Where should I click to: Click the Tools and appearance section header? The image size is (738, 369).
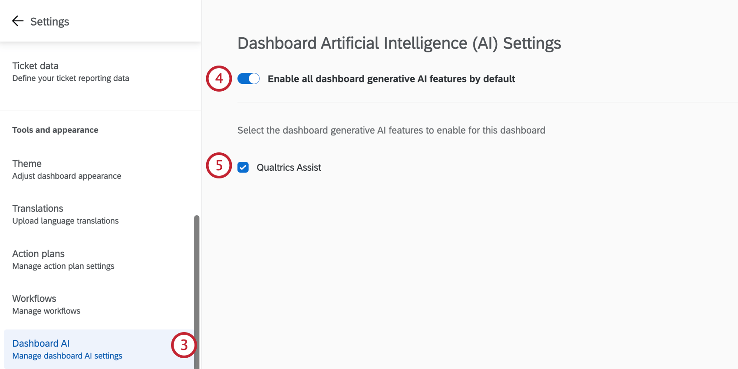[55, 130]
